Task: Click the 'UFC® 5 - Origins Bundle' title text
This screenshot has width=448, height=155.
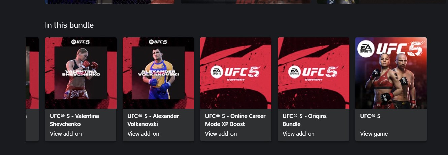Action: pyautogui.click(x=305, y=120)
